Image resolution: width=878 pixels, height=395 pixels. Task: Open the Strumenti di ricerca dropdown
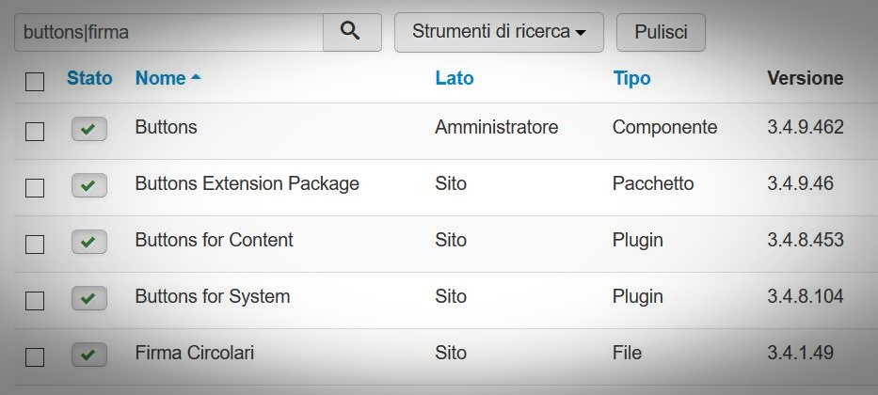(499, 32)
